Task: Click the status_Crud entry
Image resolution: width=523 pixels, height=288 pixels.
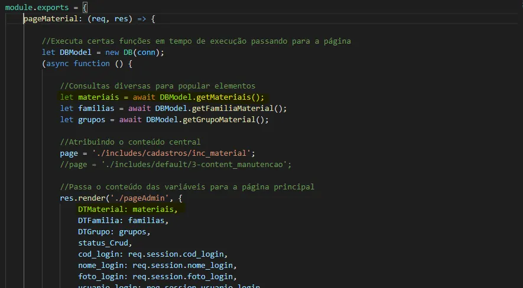Action: [x=104, y=243]
